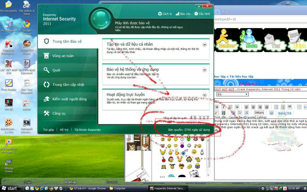
Task: Center align text in forum editor
Action: pos(253,107)
